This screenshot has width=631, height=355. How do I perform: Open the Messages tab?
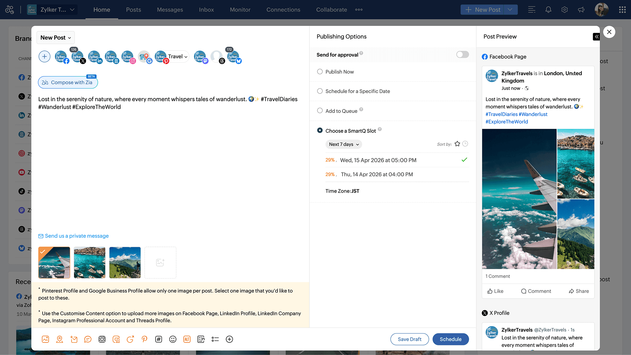point(170,10)
